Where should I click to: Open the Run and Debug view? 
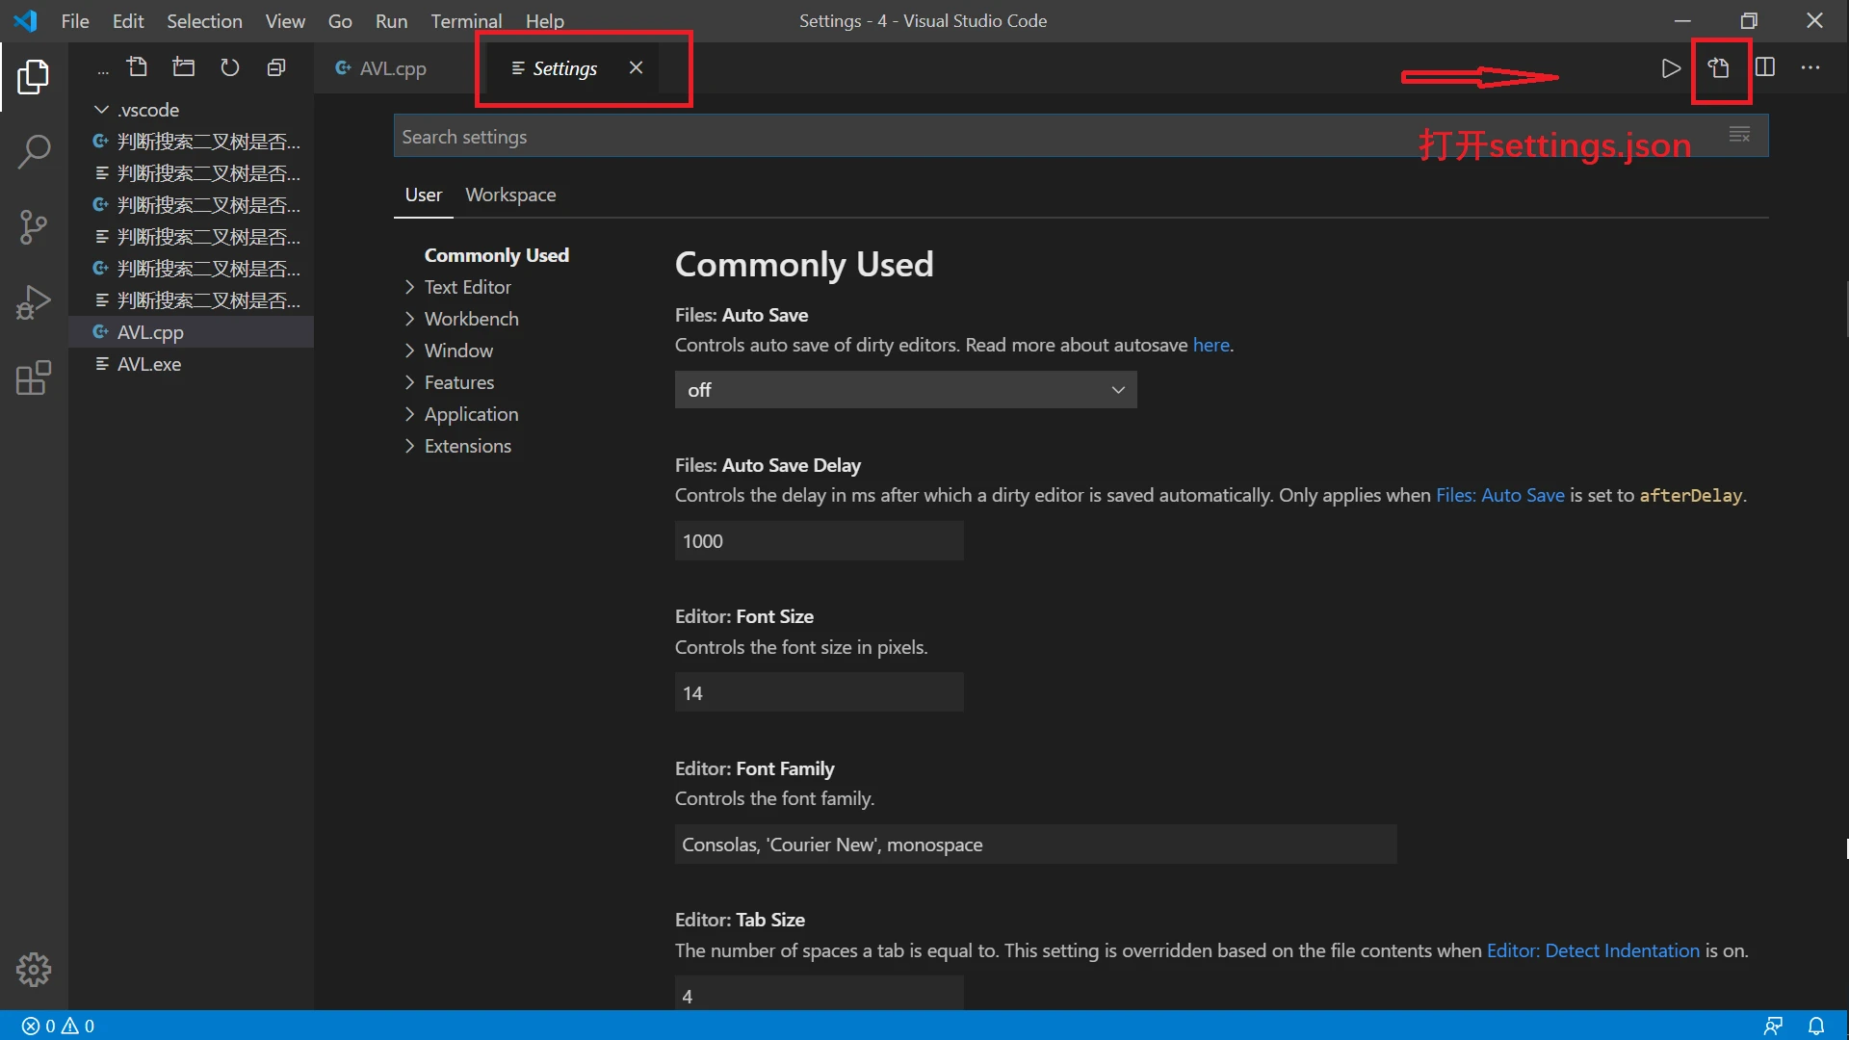pyautogui.click(x=34, y=302)
